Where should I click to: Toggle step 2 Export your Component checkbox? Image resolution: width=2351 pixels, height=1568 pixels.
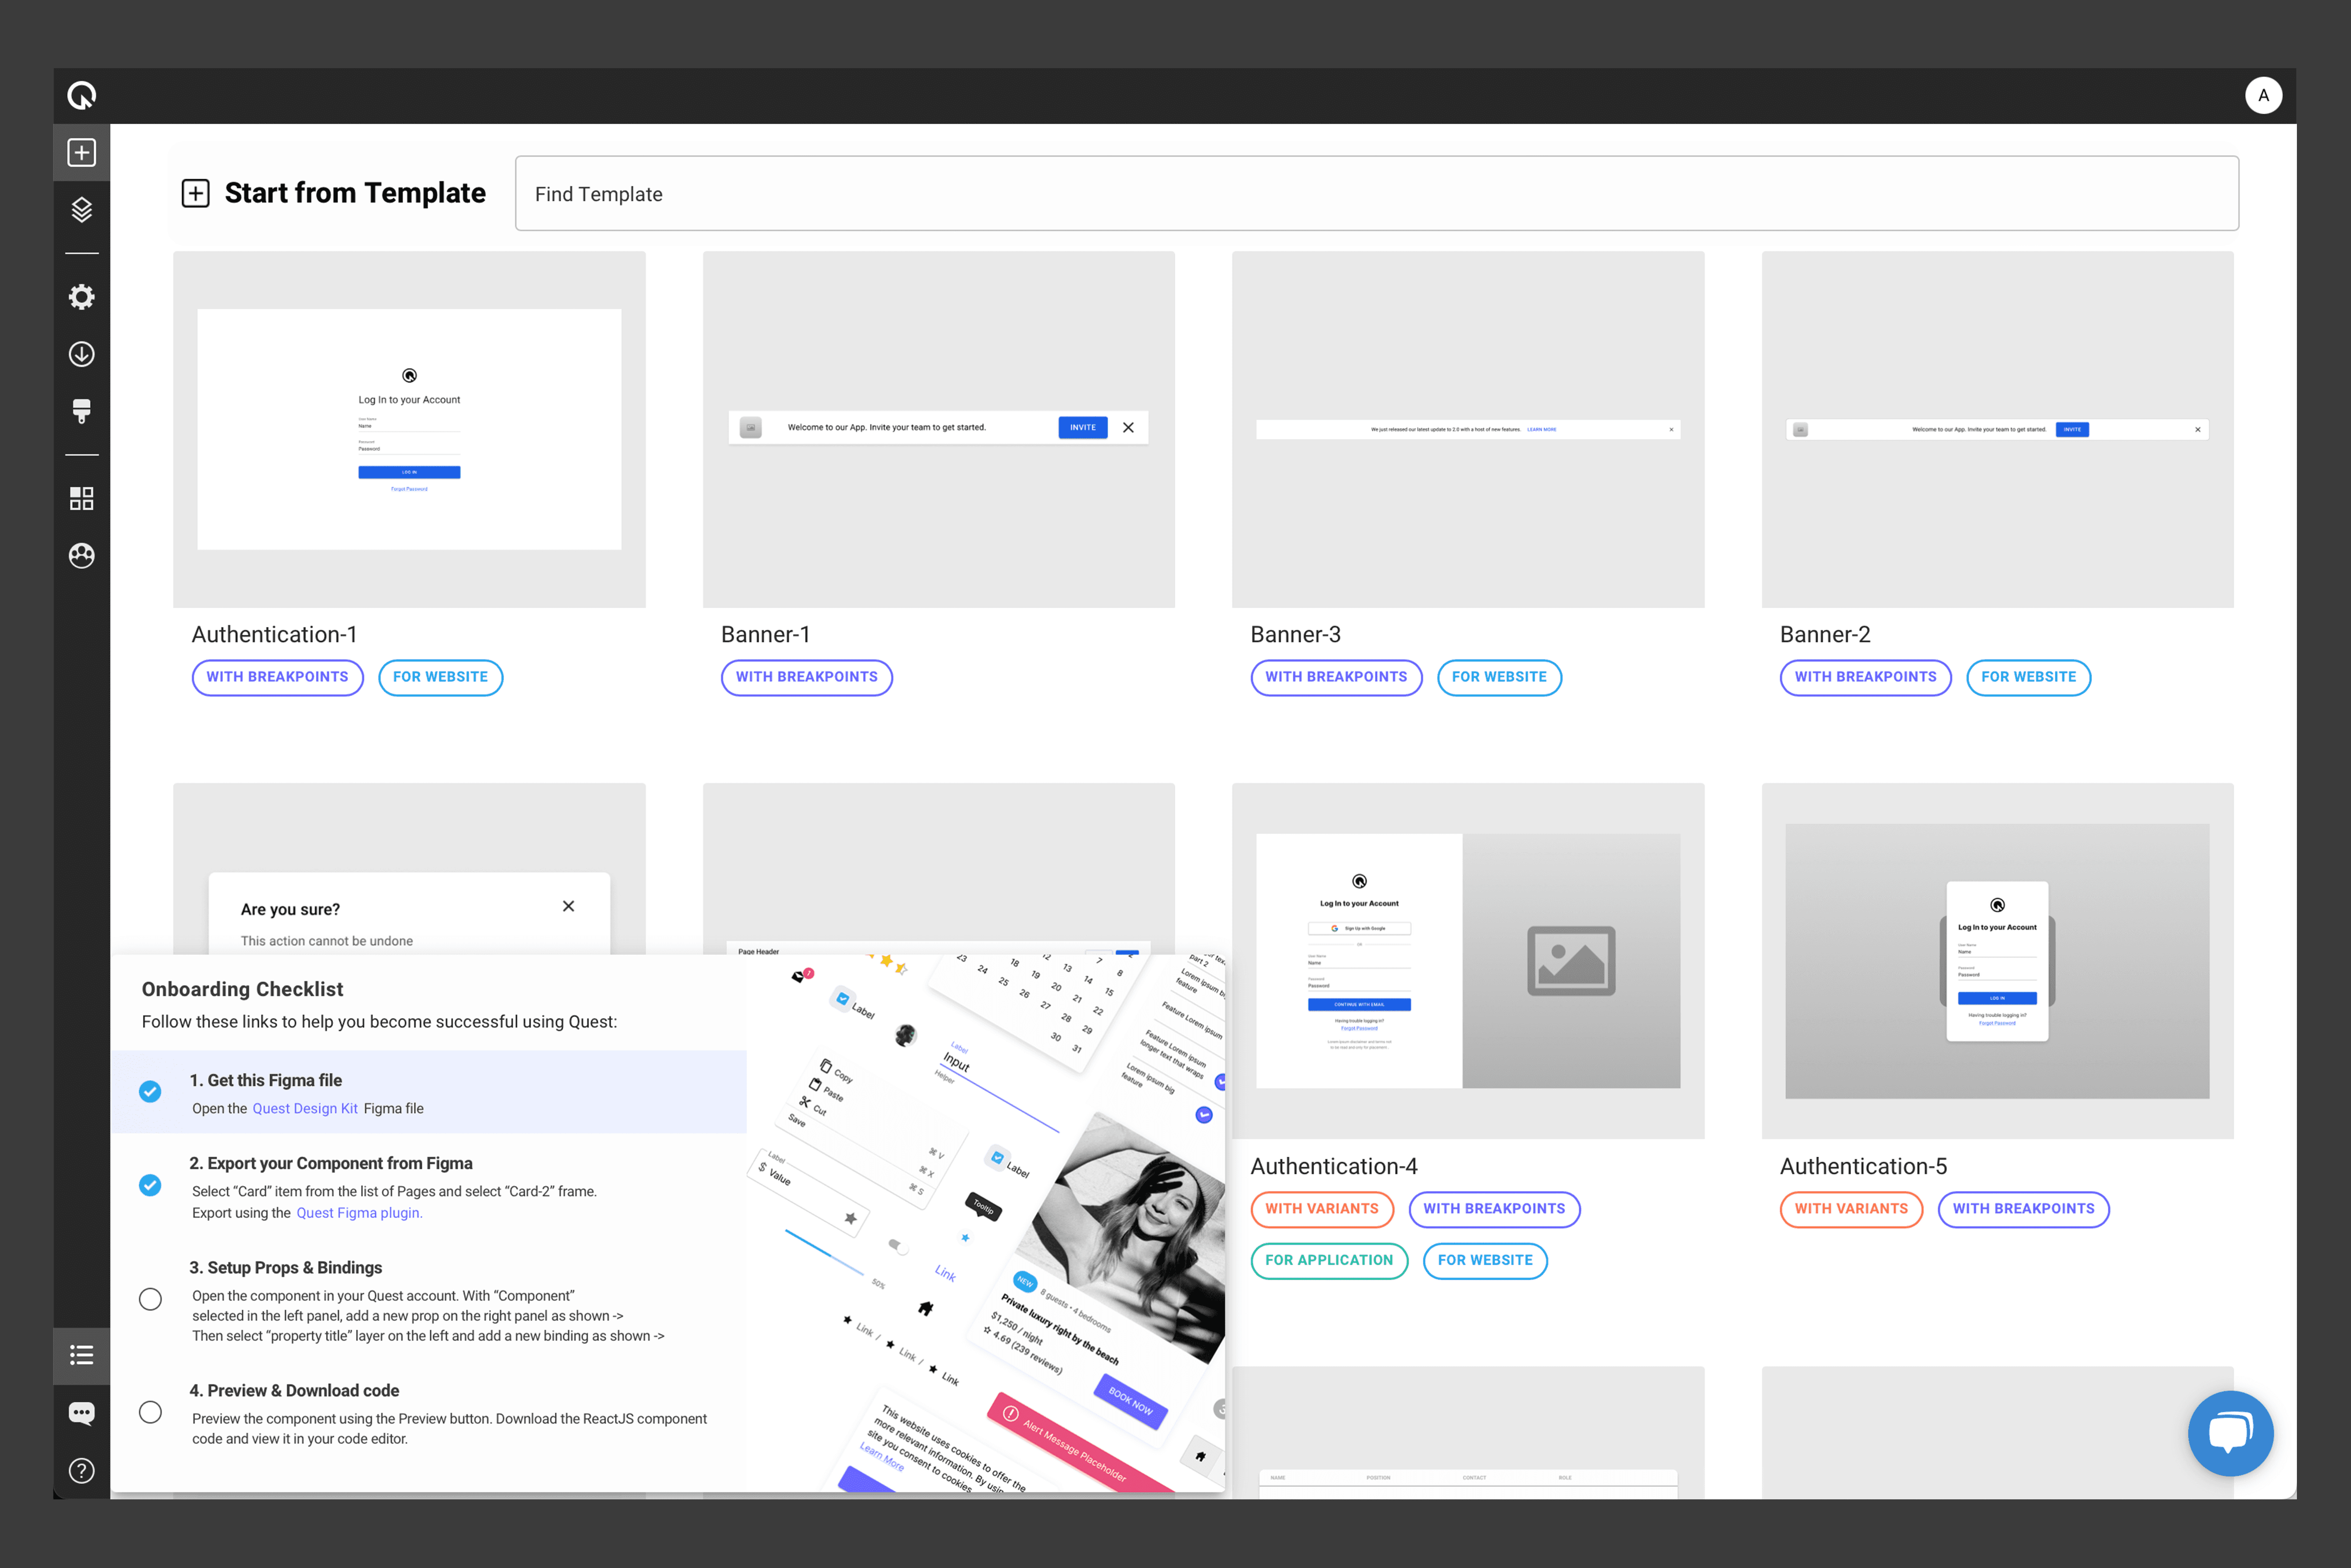click(x=150, y=1185)
